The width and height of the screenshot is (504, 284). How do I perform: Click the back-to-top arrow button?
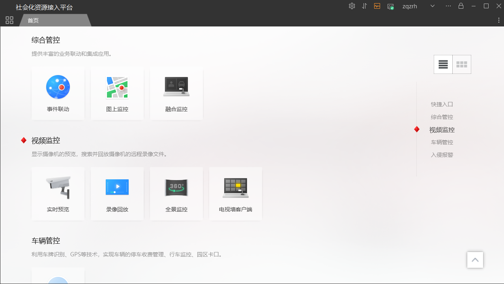(x=475, y=260)
